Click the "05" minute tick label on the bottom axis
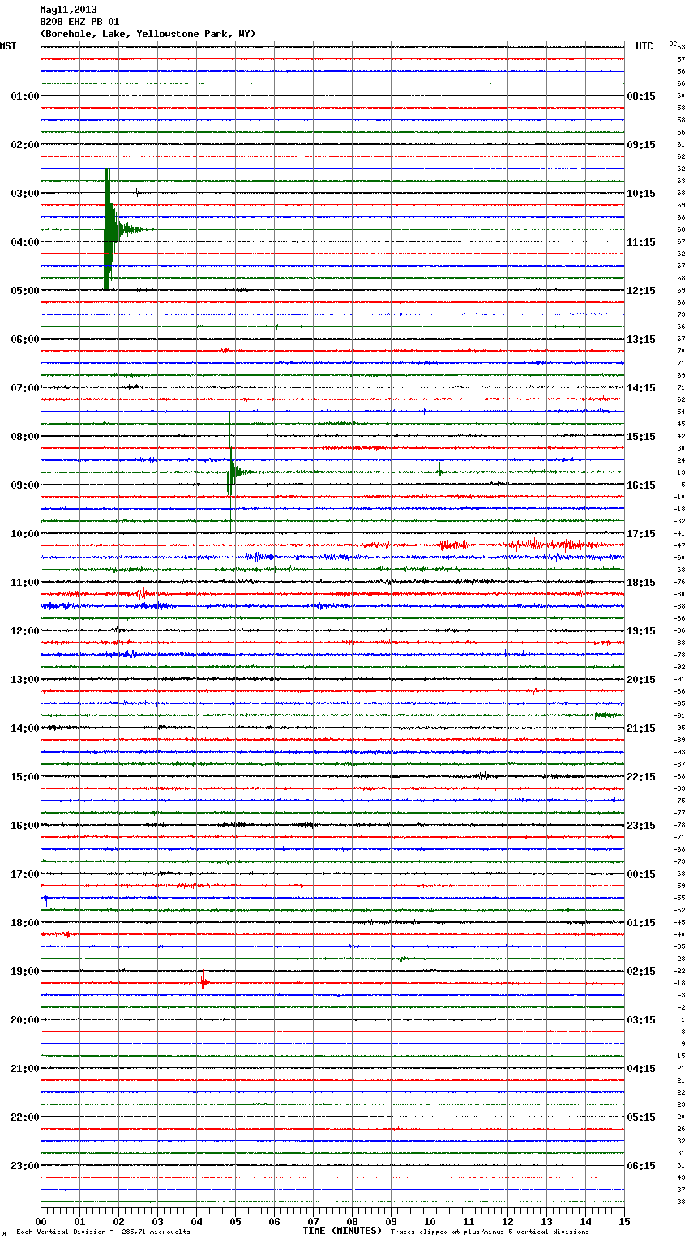689x1243 pixels. (235, 1221)
